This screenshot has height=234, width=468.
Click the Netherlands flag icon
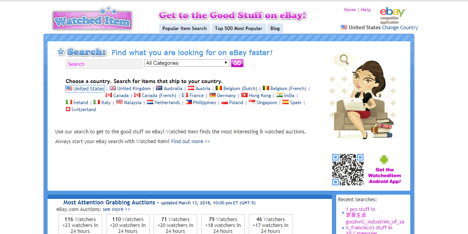(x=150, y=102)
